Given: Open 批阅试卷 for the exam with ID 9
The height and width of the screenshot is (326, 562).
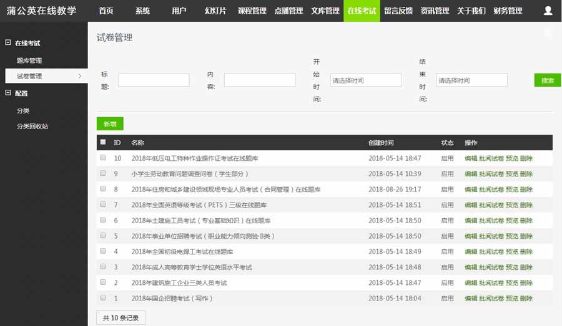Looking at the screenshot, I should (x=491, y=174).
